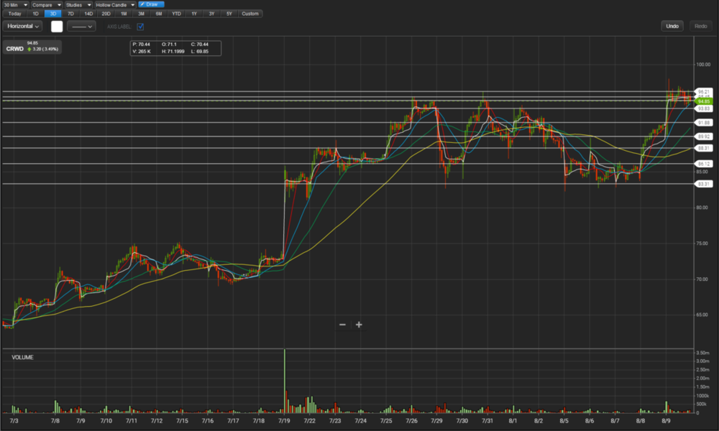The height and width of the screenshot is (431, 719).
Task: Select the Today range tab
Action: coord(14,14)
